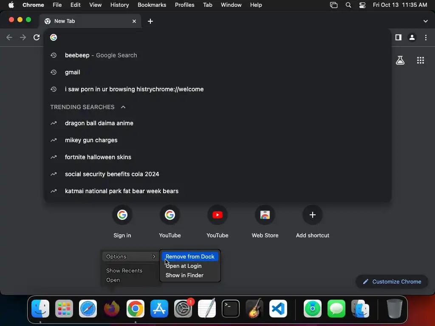Screen dimensions: 435x326
Task: Open System Settings from the dock
Action: 183,309
